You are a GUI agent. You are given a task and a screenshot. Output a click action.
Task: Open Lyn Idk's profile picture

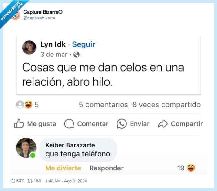pyautogui.click(x=29, y=48)
